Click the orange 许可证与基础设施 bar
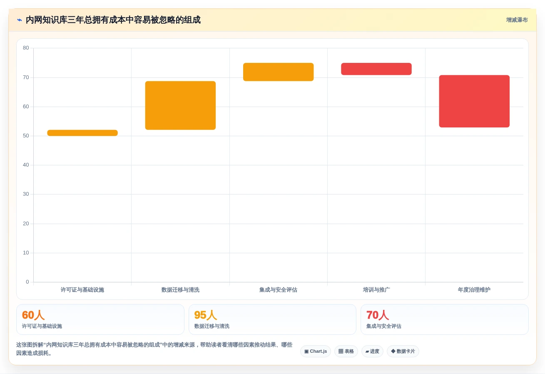Screen dimensions: 545x374 point(82,133)
